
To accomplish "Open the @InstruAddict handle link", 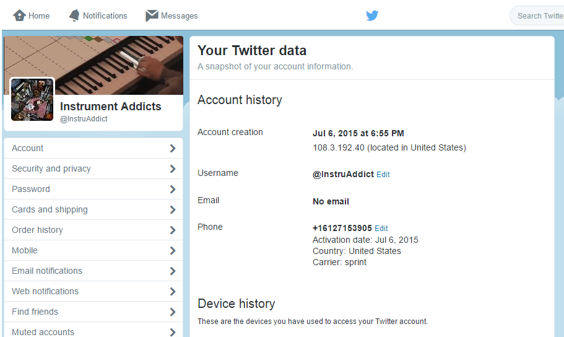I will 84,119.
